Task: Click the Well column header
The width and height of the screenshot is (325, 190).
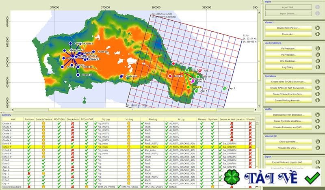Action: click(x=13, y=119)
